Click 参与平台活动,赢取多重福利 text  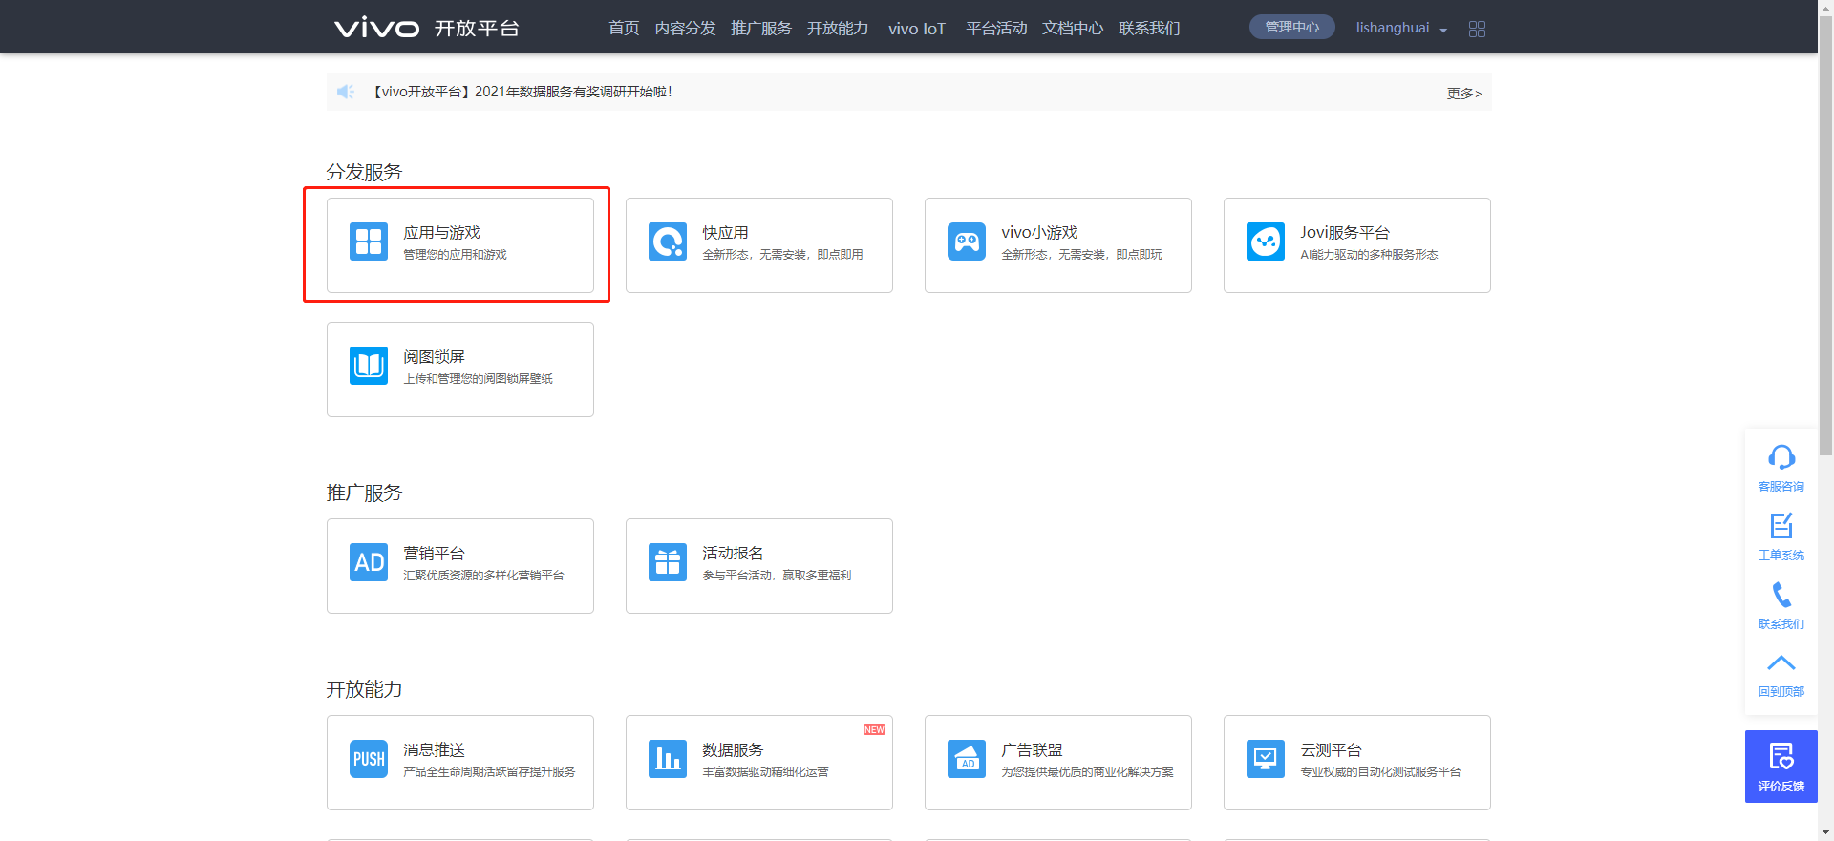(x=777, y=576)
